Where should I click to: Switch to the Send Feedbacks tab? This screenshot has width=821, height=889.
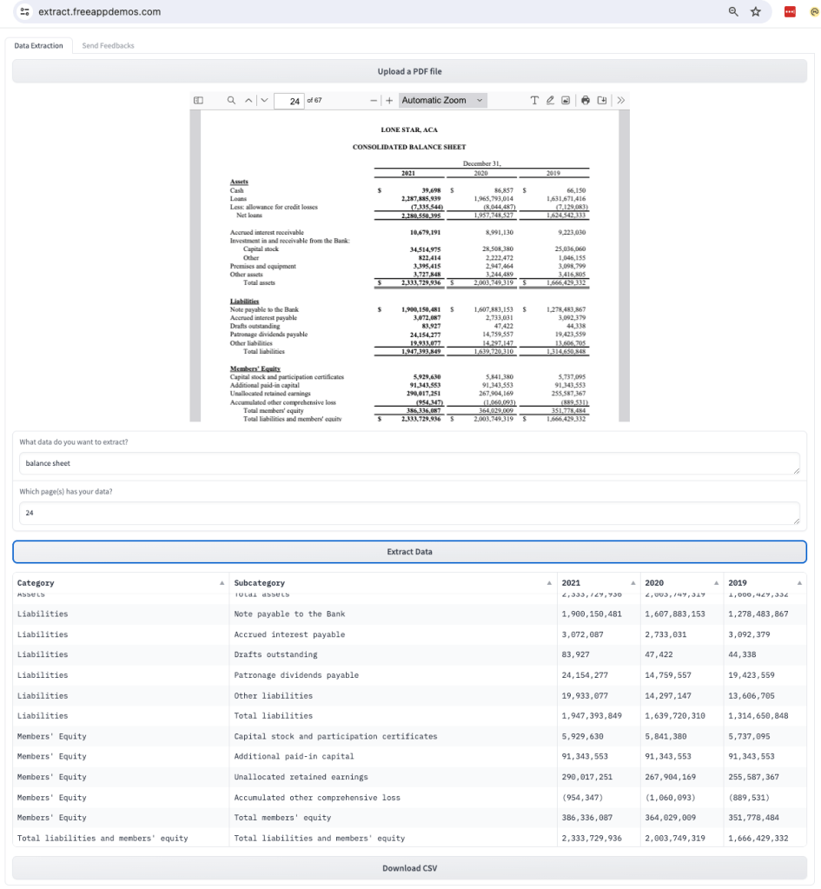click(108, 45)
